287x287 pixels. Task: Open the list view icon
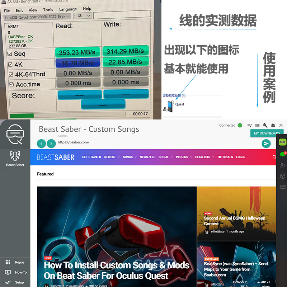257,125
